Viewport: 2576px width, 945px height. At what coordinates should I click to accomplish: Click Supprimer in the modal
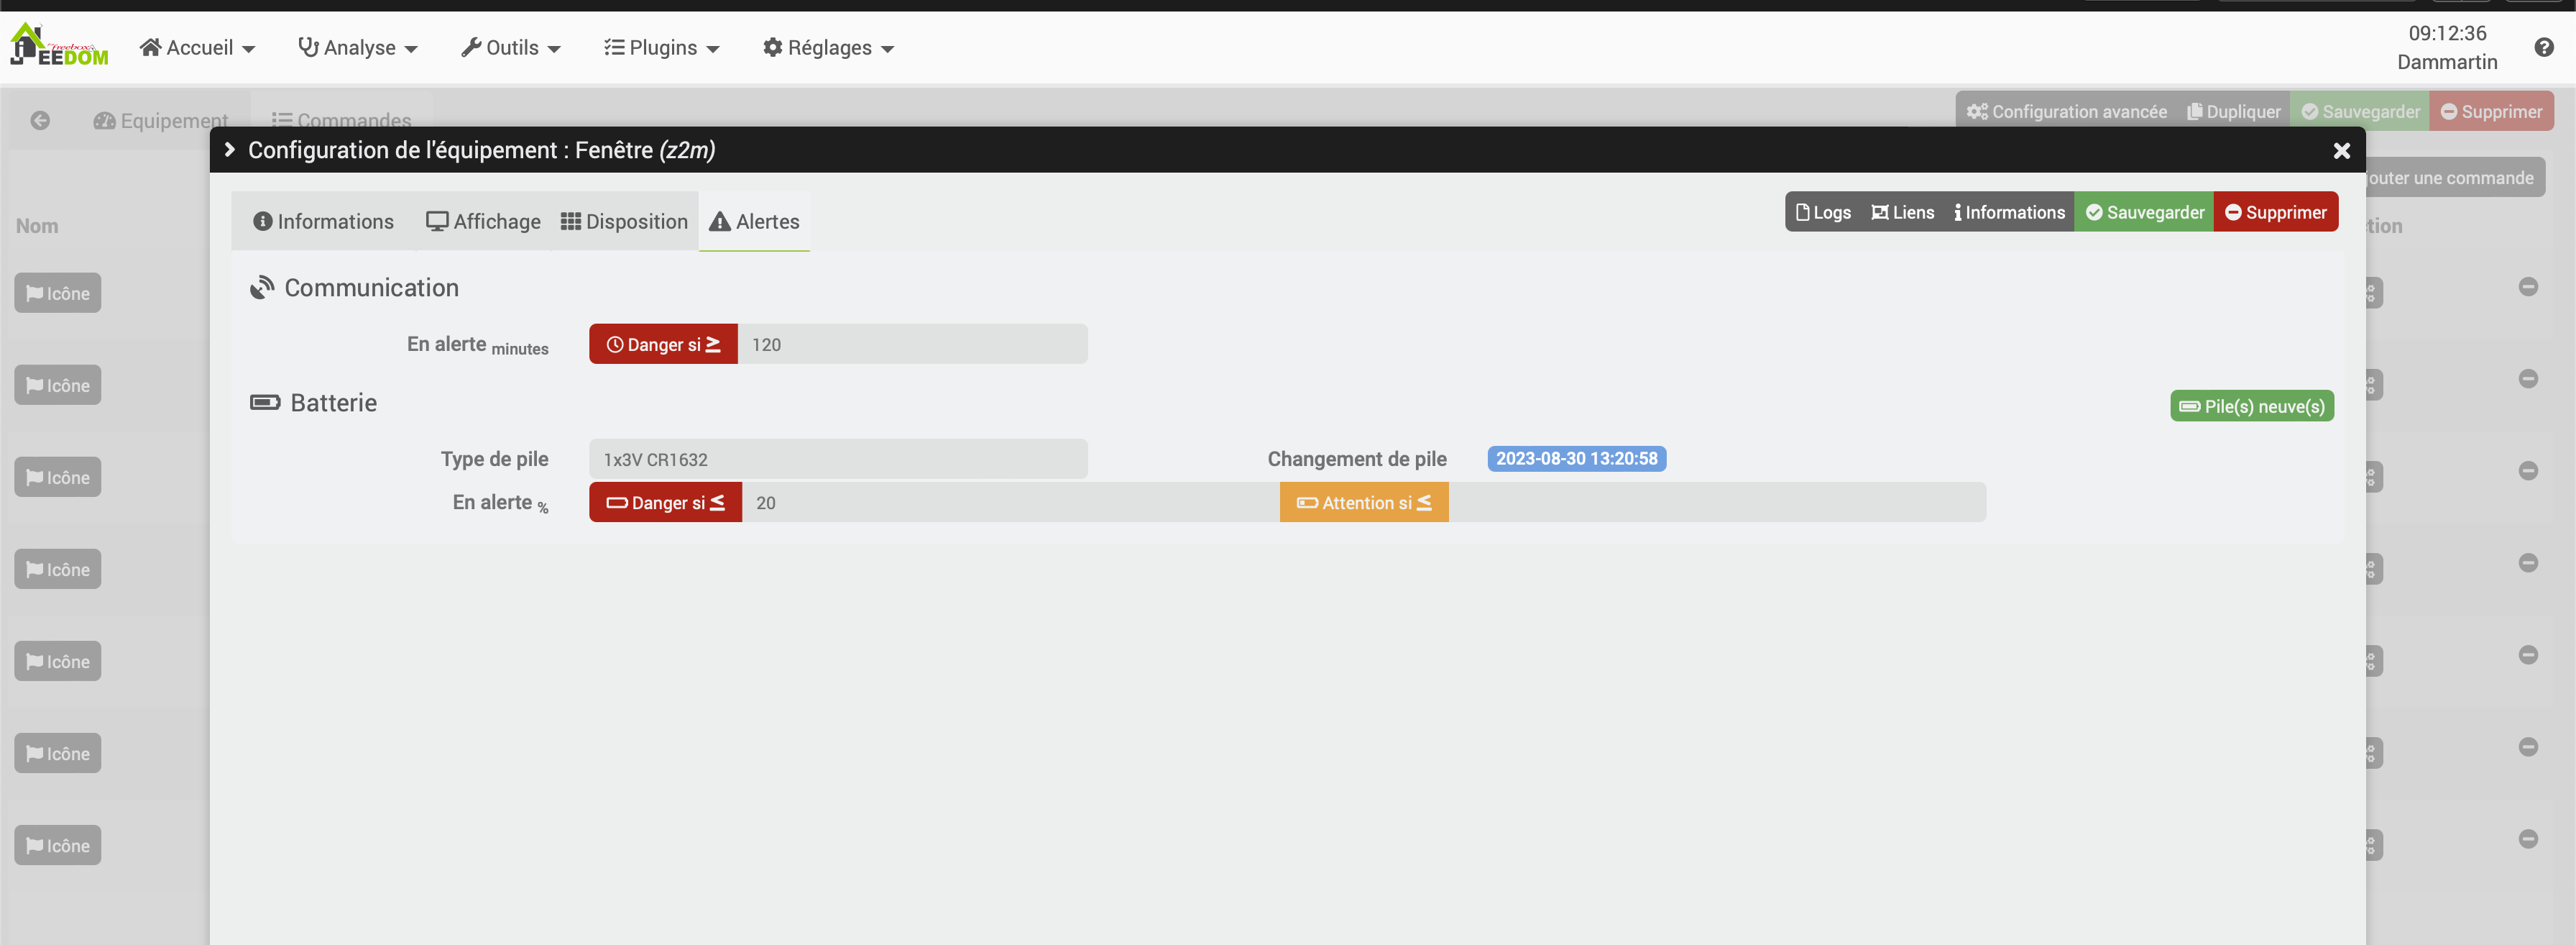(x=2275, y=212)
